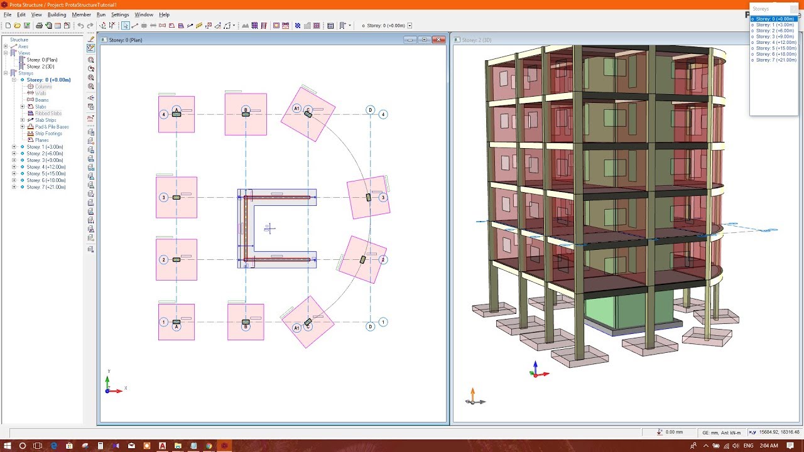
Task: Collapse the Storeys branch in Structure tree
Action: click(4, 73)
